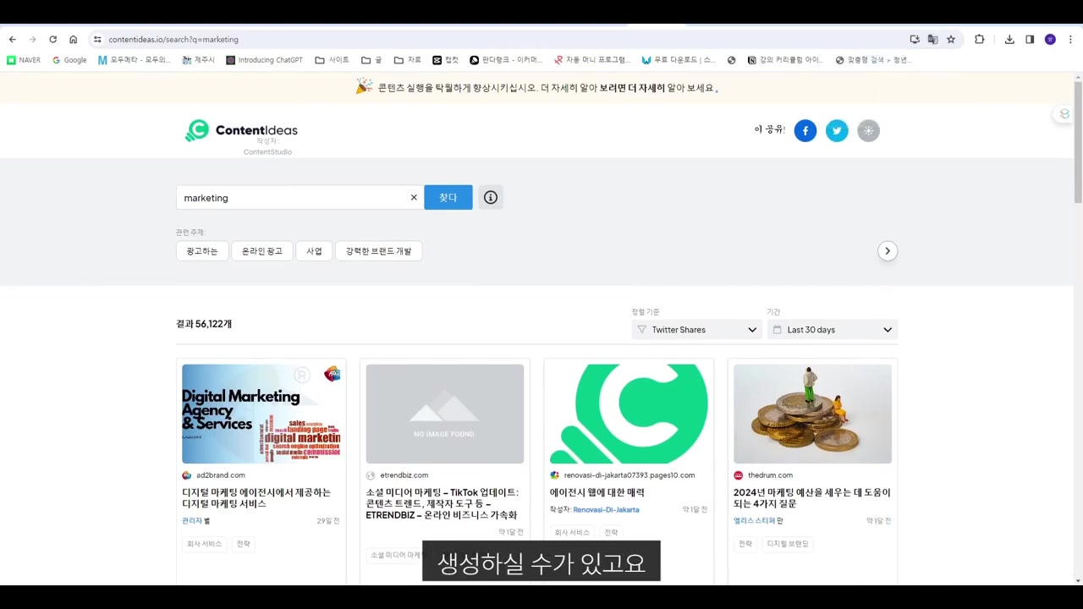1083x609 pixels.
Task: Click the thedrum.com source label
Action: (770, 475)
